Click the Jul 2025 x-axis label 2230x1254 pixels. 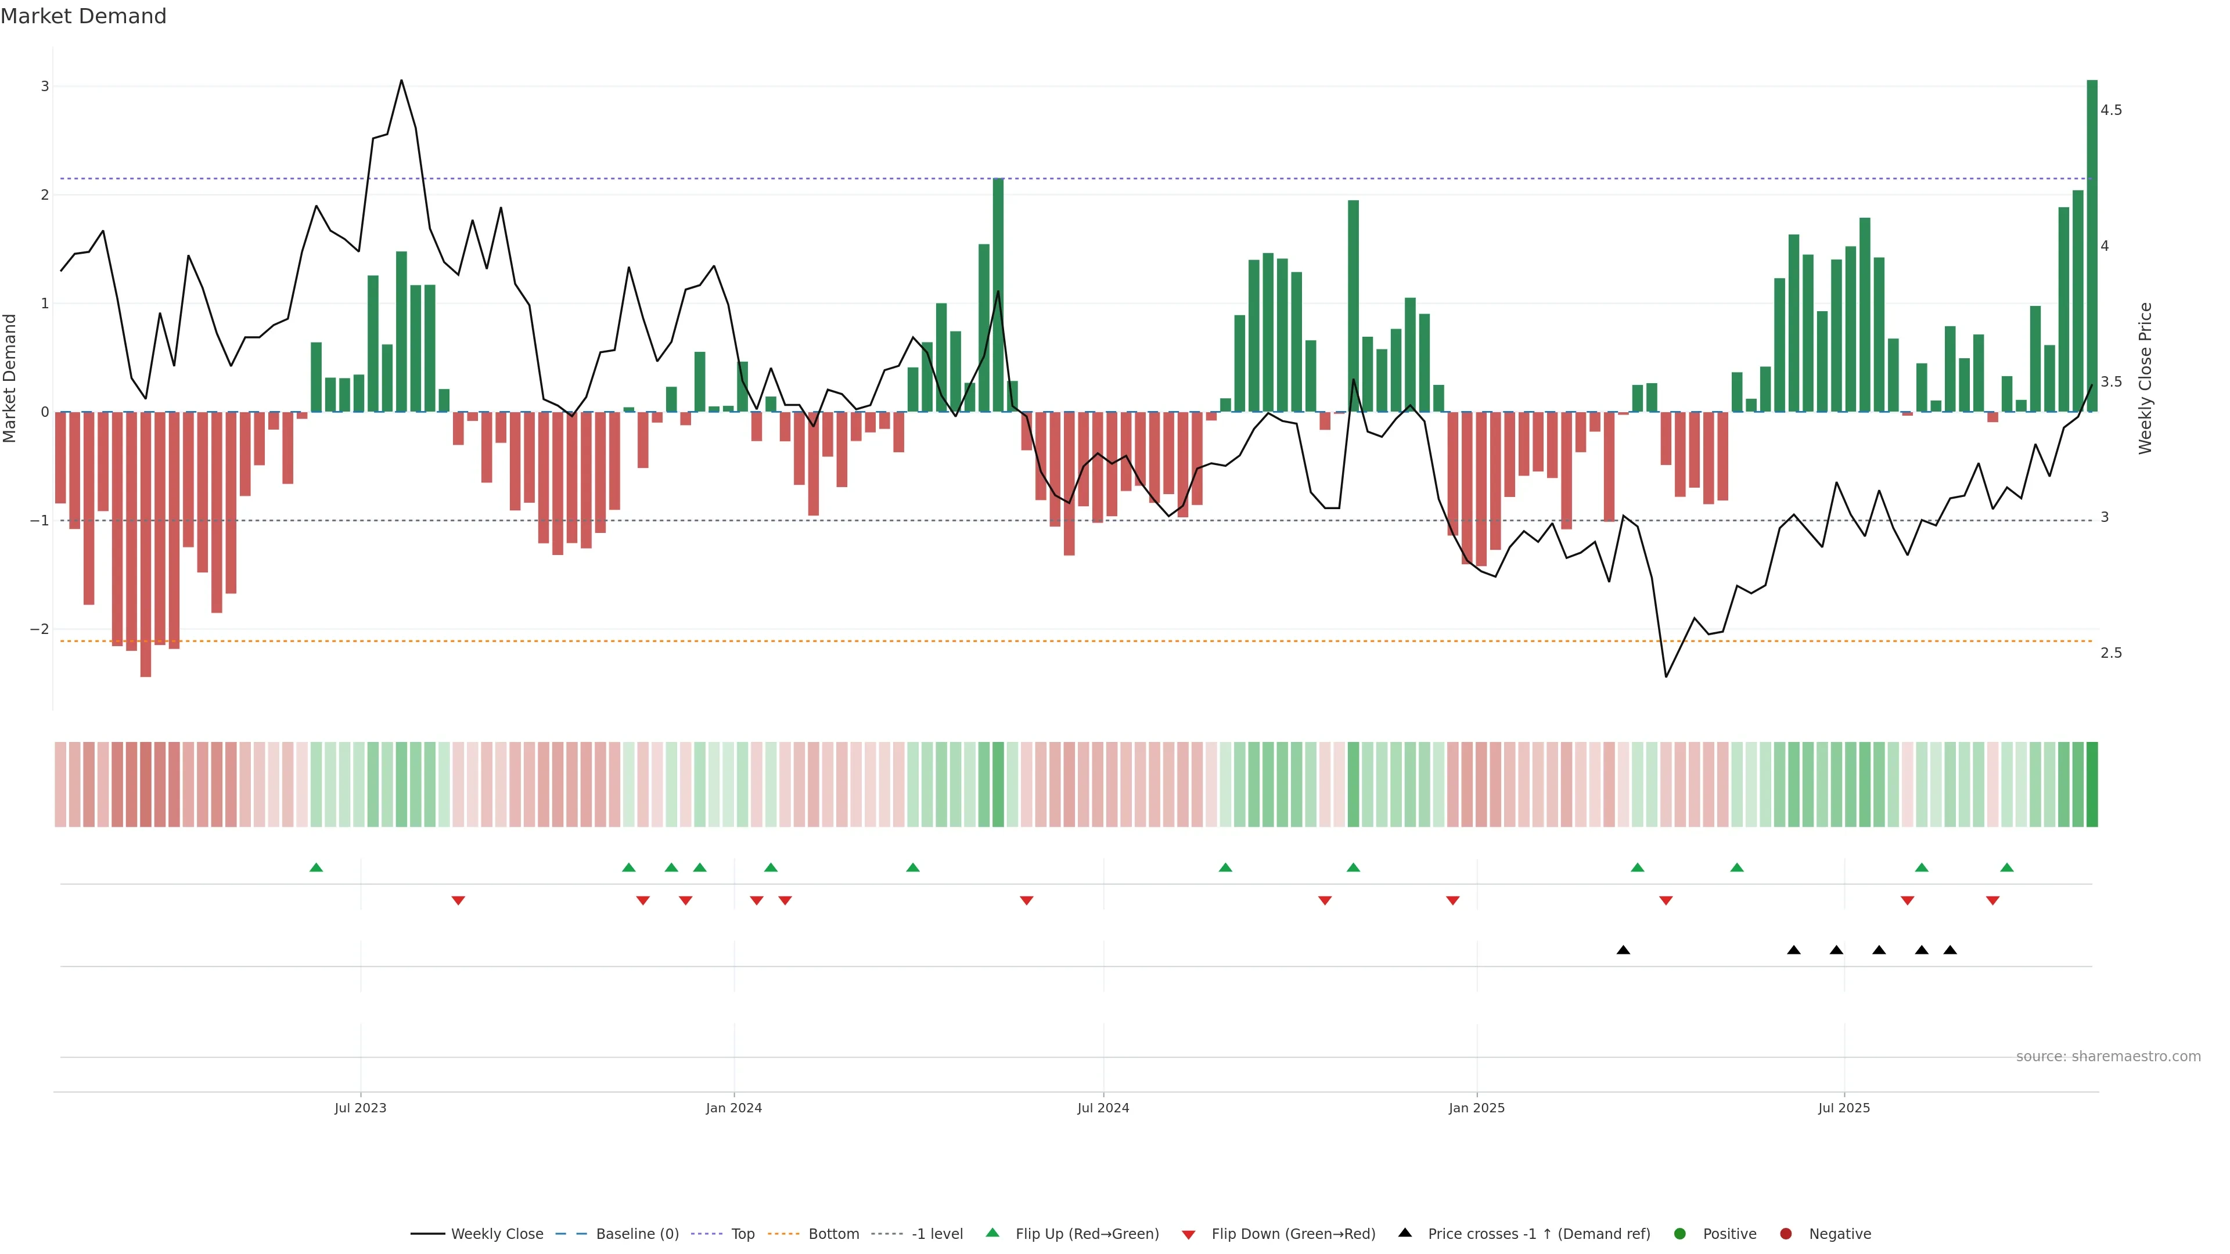pyautogui.click(x=1844, y=1108)
